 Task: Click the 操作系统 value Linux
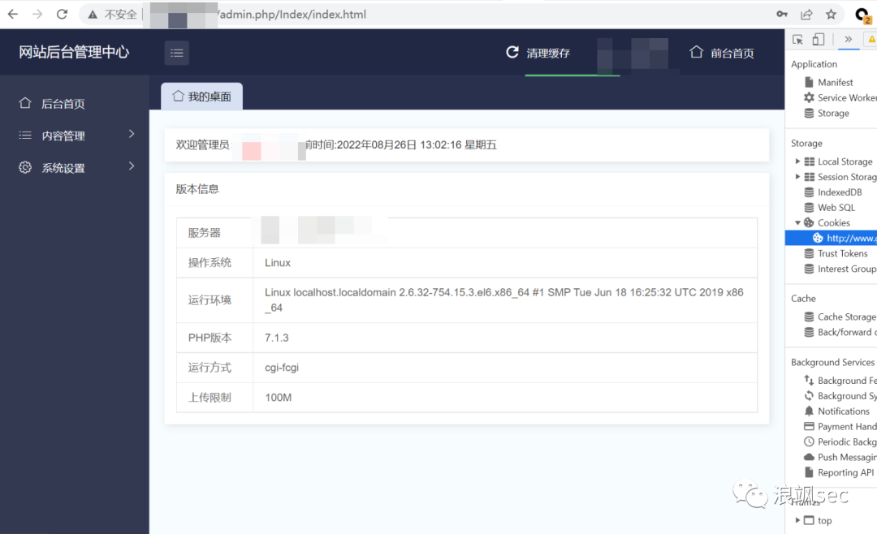[278, 263]
